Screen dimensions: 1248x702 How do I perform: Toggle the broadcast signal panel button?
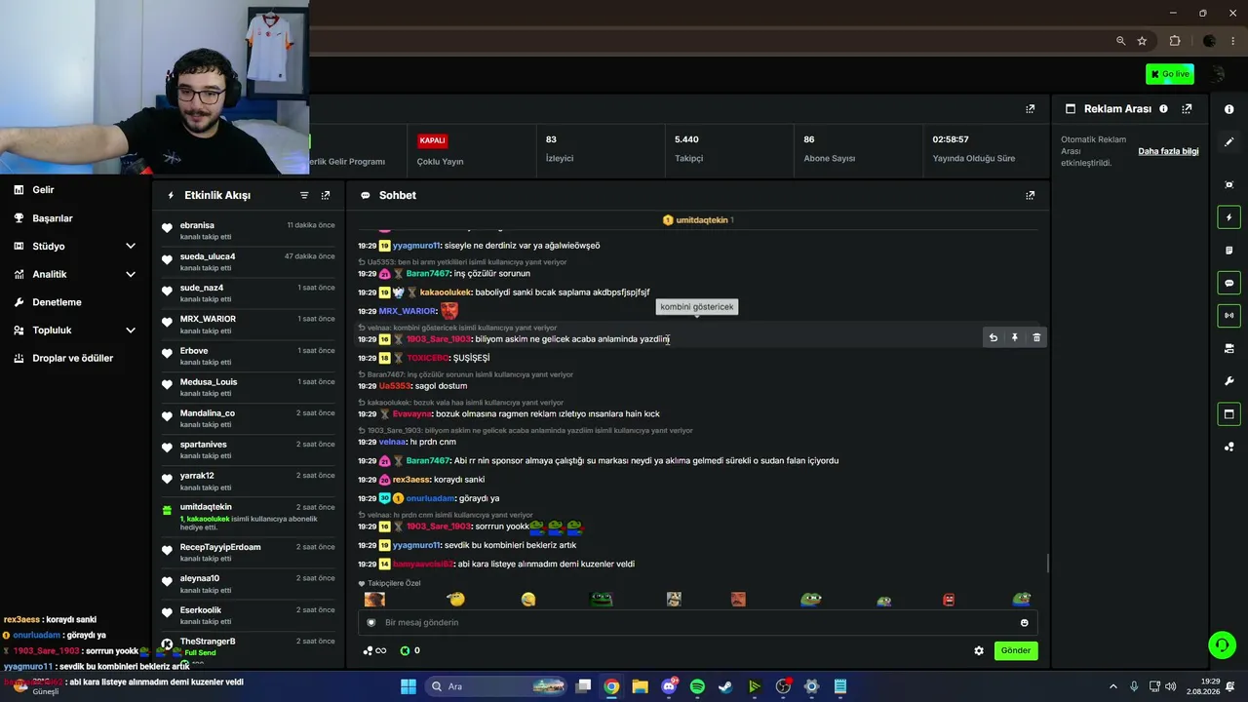pos(1228,315)
